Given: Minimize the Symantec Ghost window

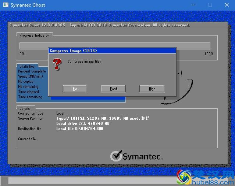Looking at the screenshot, I should pyautogui.click(x=193, y=5).
